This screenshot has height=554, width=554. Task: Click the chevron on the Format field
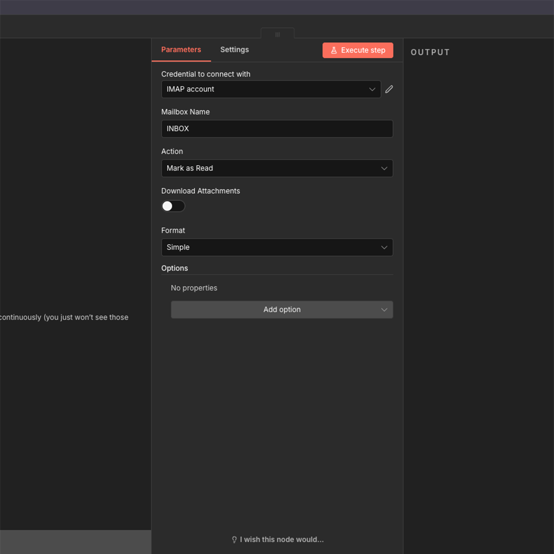pos(384,247)
